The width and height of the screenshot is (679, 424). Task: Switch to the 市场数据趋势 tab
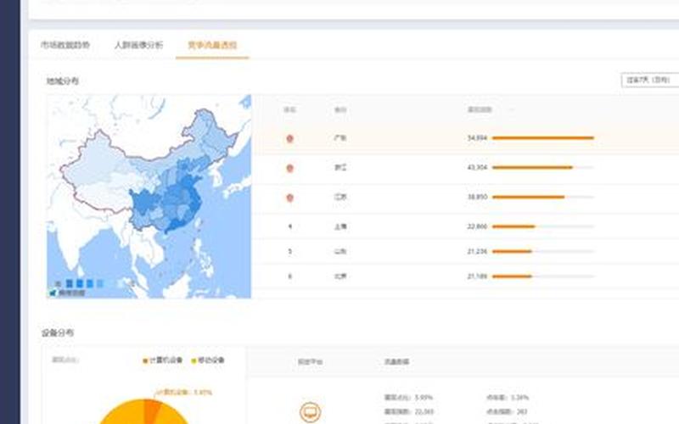pyautogui.click(x=65, y=45)
